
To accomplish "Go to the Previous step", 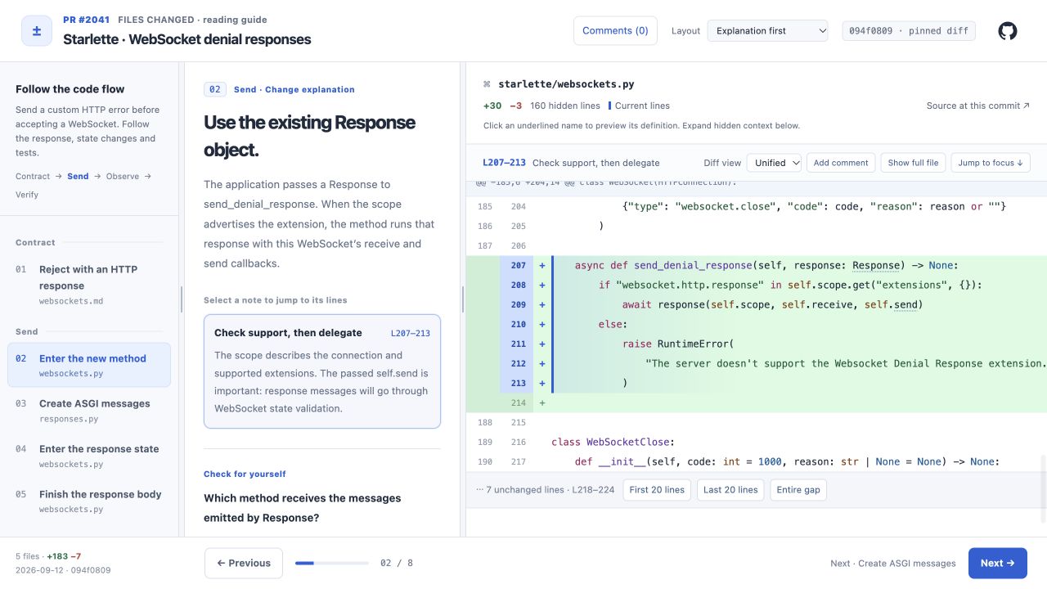I will click(244, 563).
